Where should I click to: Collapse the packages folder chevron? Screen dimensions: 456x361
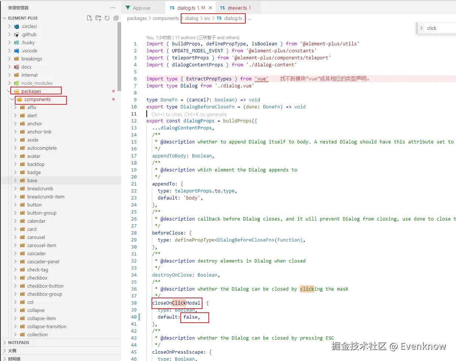pos(9,91)
